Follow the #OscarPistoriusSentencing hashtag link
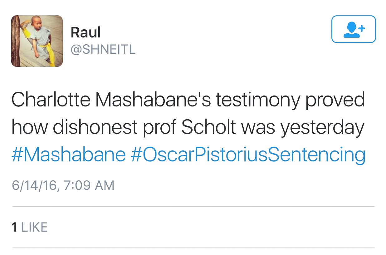The width and height of the screenshot is (386, 255). [x=248, y=155]
